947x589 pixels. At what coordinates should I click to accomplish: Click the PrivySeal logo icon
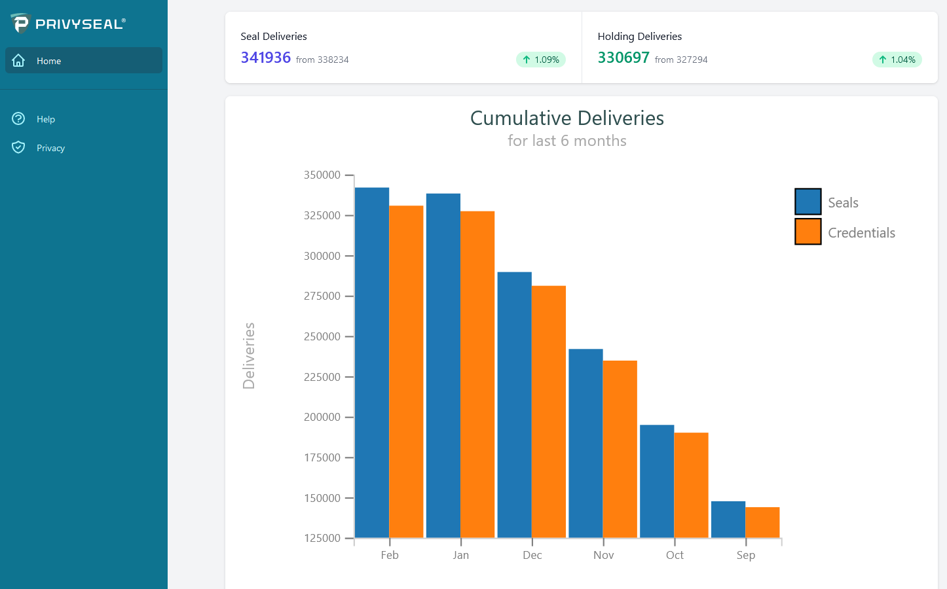click(20, 24)
